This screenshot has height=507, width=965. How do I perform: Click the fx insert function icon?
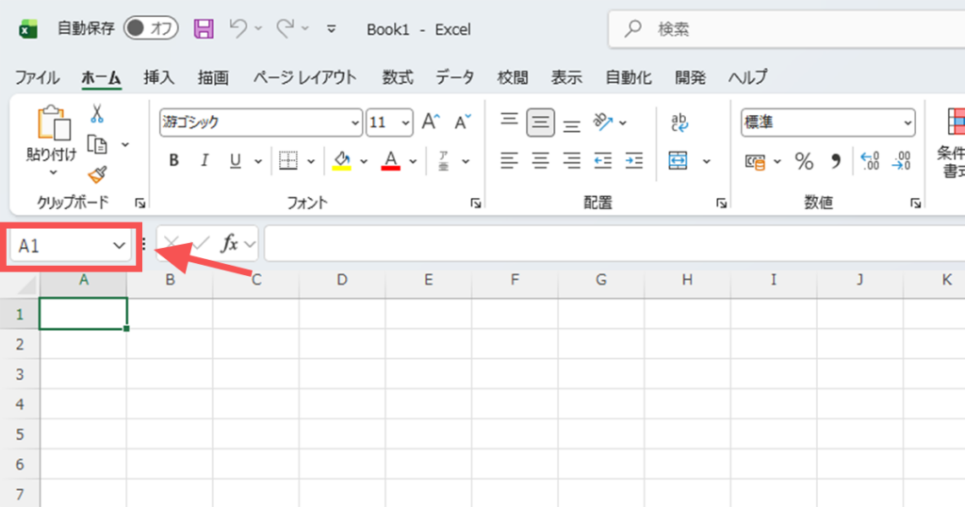pyautogui.click(x=230, y=244)
